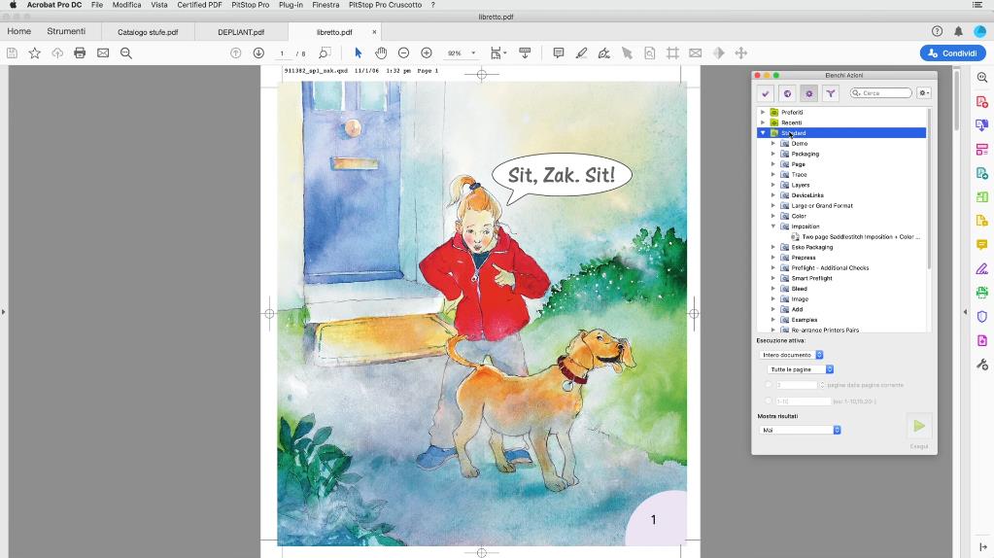Zoom out with the minus circle icon
The image size is (994, 558).
click(403, 53)
